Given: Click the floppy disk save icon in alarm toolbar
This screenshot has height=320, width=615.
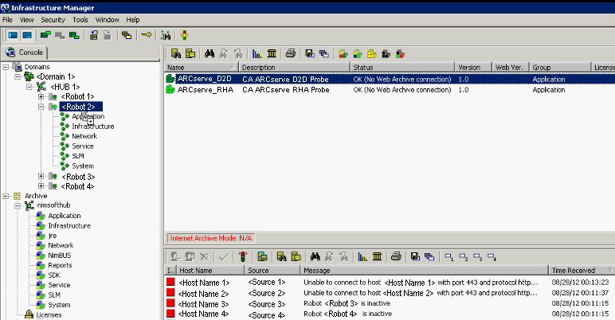Looking at the screenshot, I should point(415,257).
